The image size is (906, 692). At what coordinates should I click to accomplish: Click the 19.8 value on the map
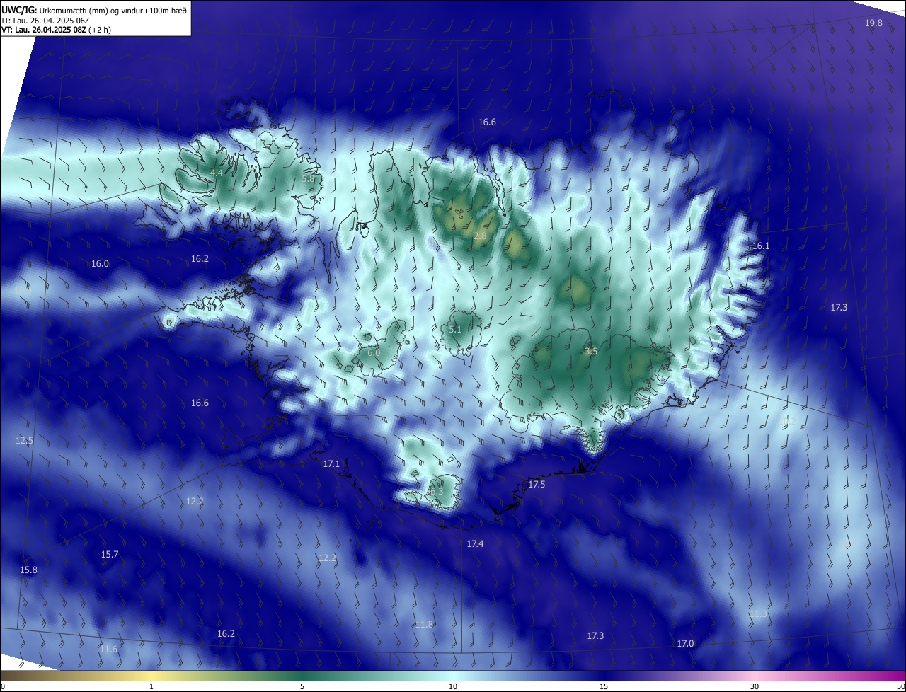[874, 23]
